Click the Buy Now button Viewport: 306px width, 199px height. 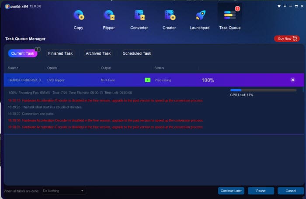(x=287, y=38)
